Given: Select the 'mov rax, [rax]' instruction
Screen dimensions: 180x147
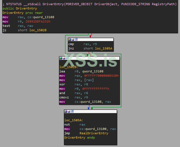Looking at the screenshot, I should click(x=77, y=80).
